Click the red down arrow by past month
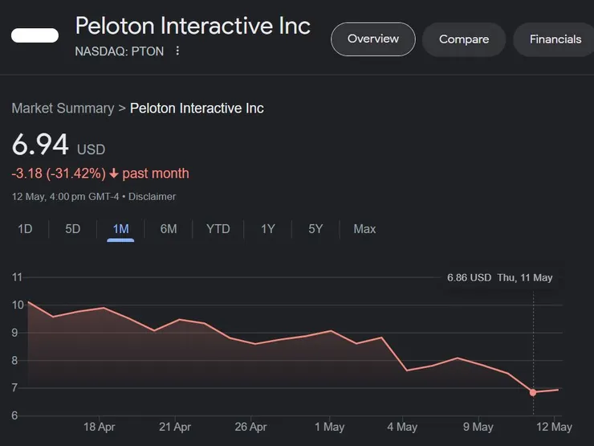The width and height of the screenshot is (594, 446). [114, 174]
